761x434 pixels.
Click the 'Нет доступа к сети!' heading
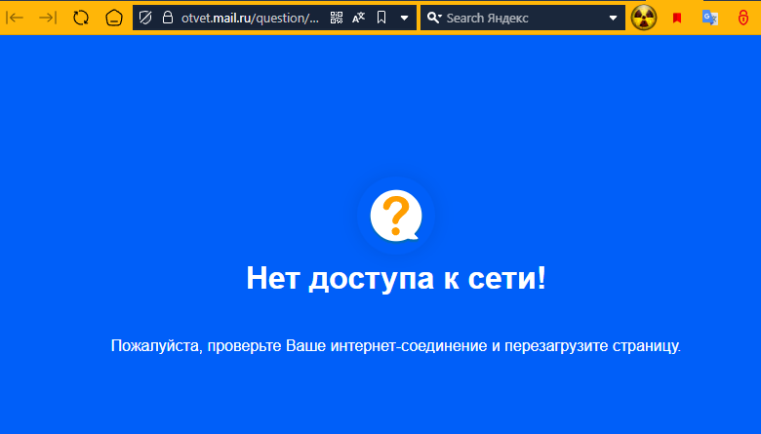click(x=396, y=278)
